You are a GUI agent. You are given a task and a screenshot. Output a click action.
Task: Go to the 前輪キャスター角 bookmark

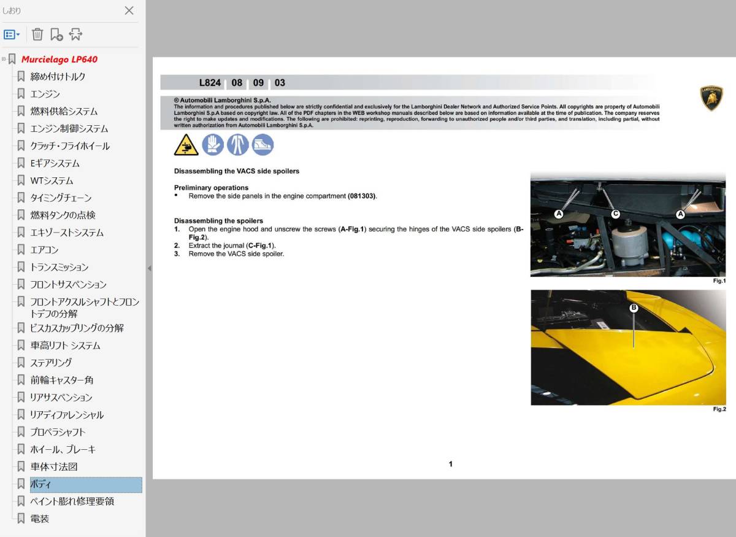click(61, 380)
